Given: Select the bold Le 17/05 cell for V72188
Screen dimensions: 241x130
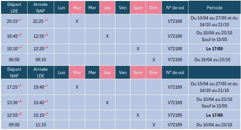Looking at the screenshot, I should [x=214, y=49].
